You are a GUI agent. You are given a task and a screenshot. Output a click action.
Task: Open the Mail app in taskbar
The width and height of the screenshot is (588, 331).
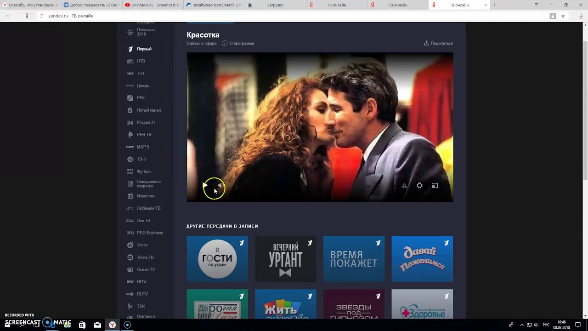97,325
